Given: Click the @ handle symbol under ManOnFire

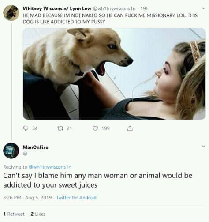Looking at the screenshot, I should click(x=25, y=154).
